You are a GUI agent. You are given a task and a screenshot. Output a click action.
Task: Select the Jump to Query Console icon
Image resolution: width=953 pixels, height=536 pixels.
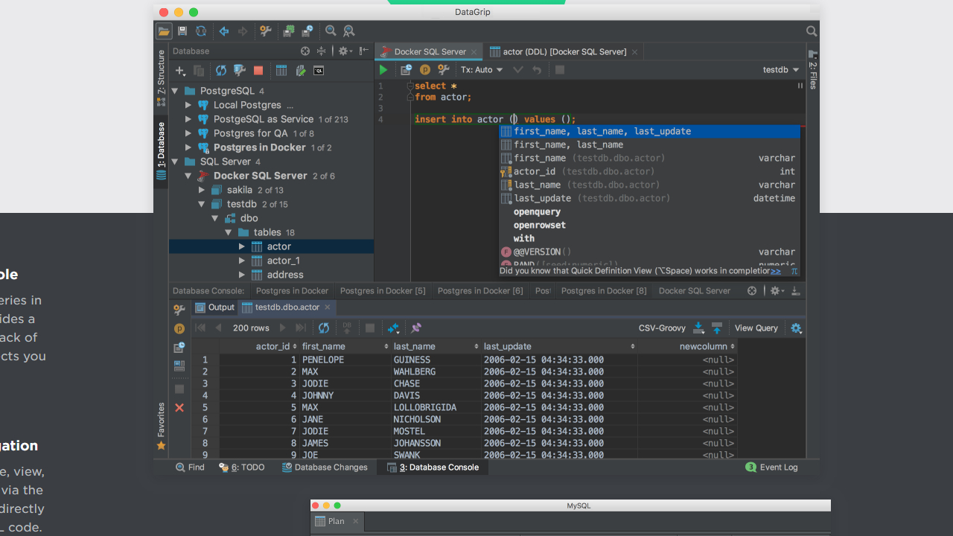[179, 348]
